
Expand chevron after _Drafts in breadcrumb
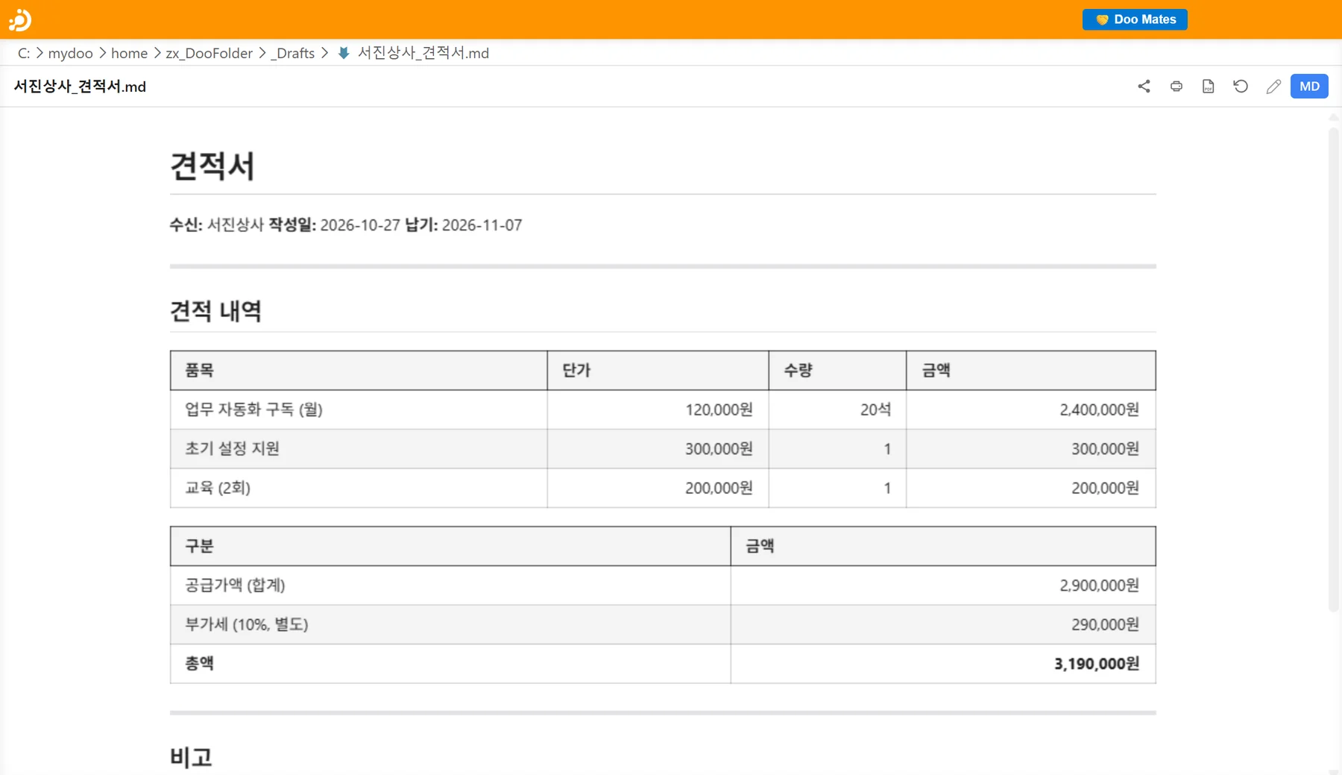coord(324,53)
